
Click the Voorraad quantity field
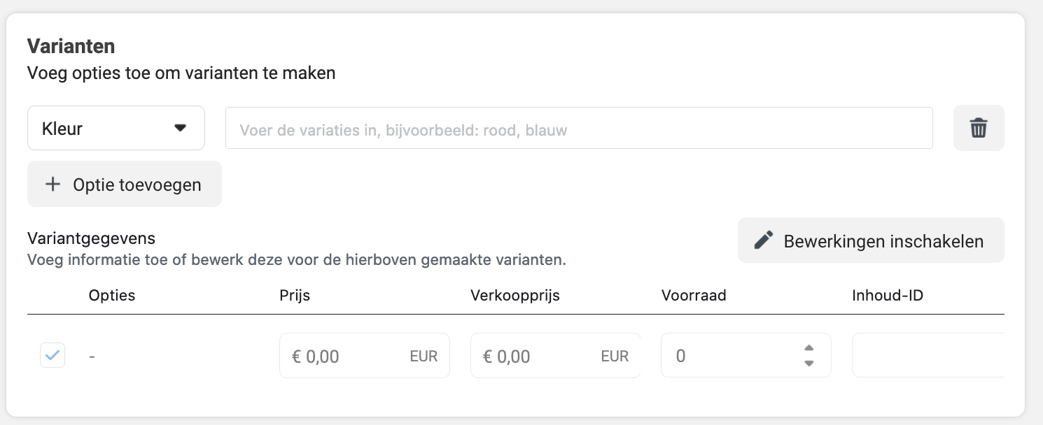[x=746, y=355]
